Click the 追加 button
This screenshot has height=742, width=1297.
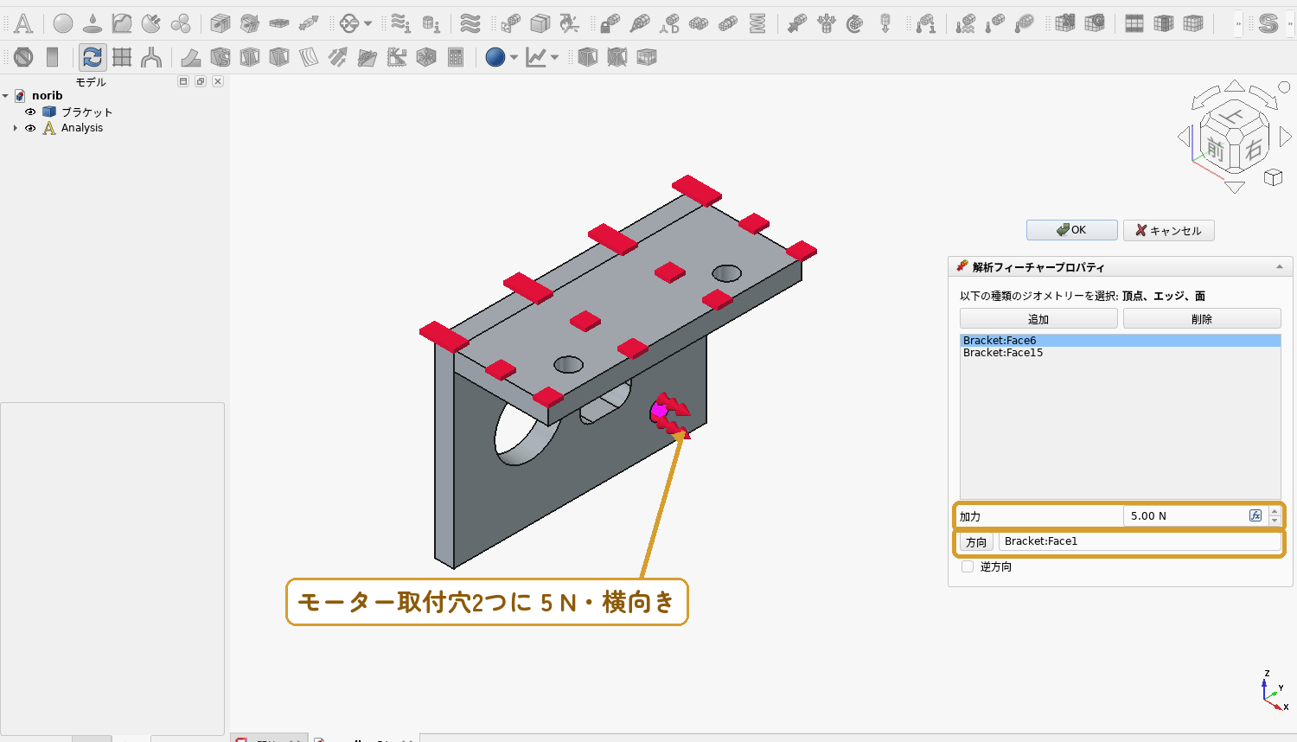[1038, 319]
